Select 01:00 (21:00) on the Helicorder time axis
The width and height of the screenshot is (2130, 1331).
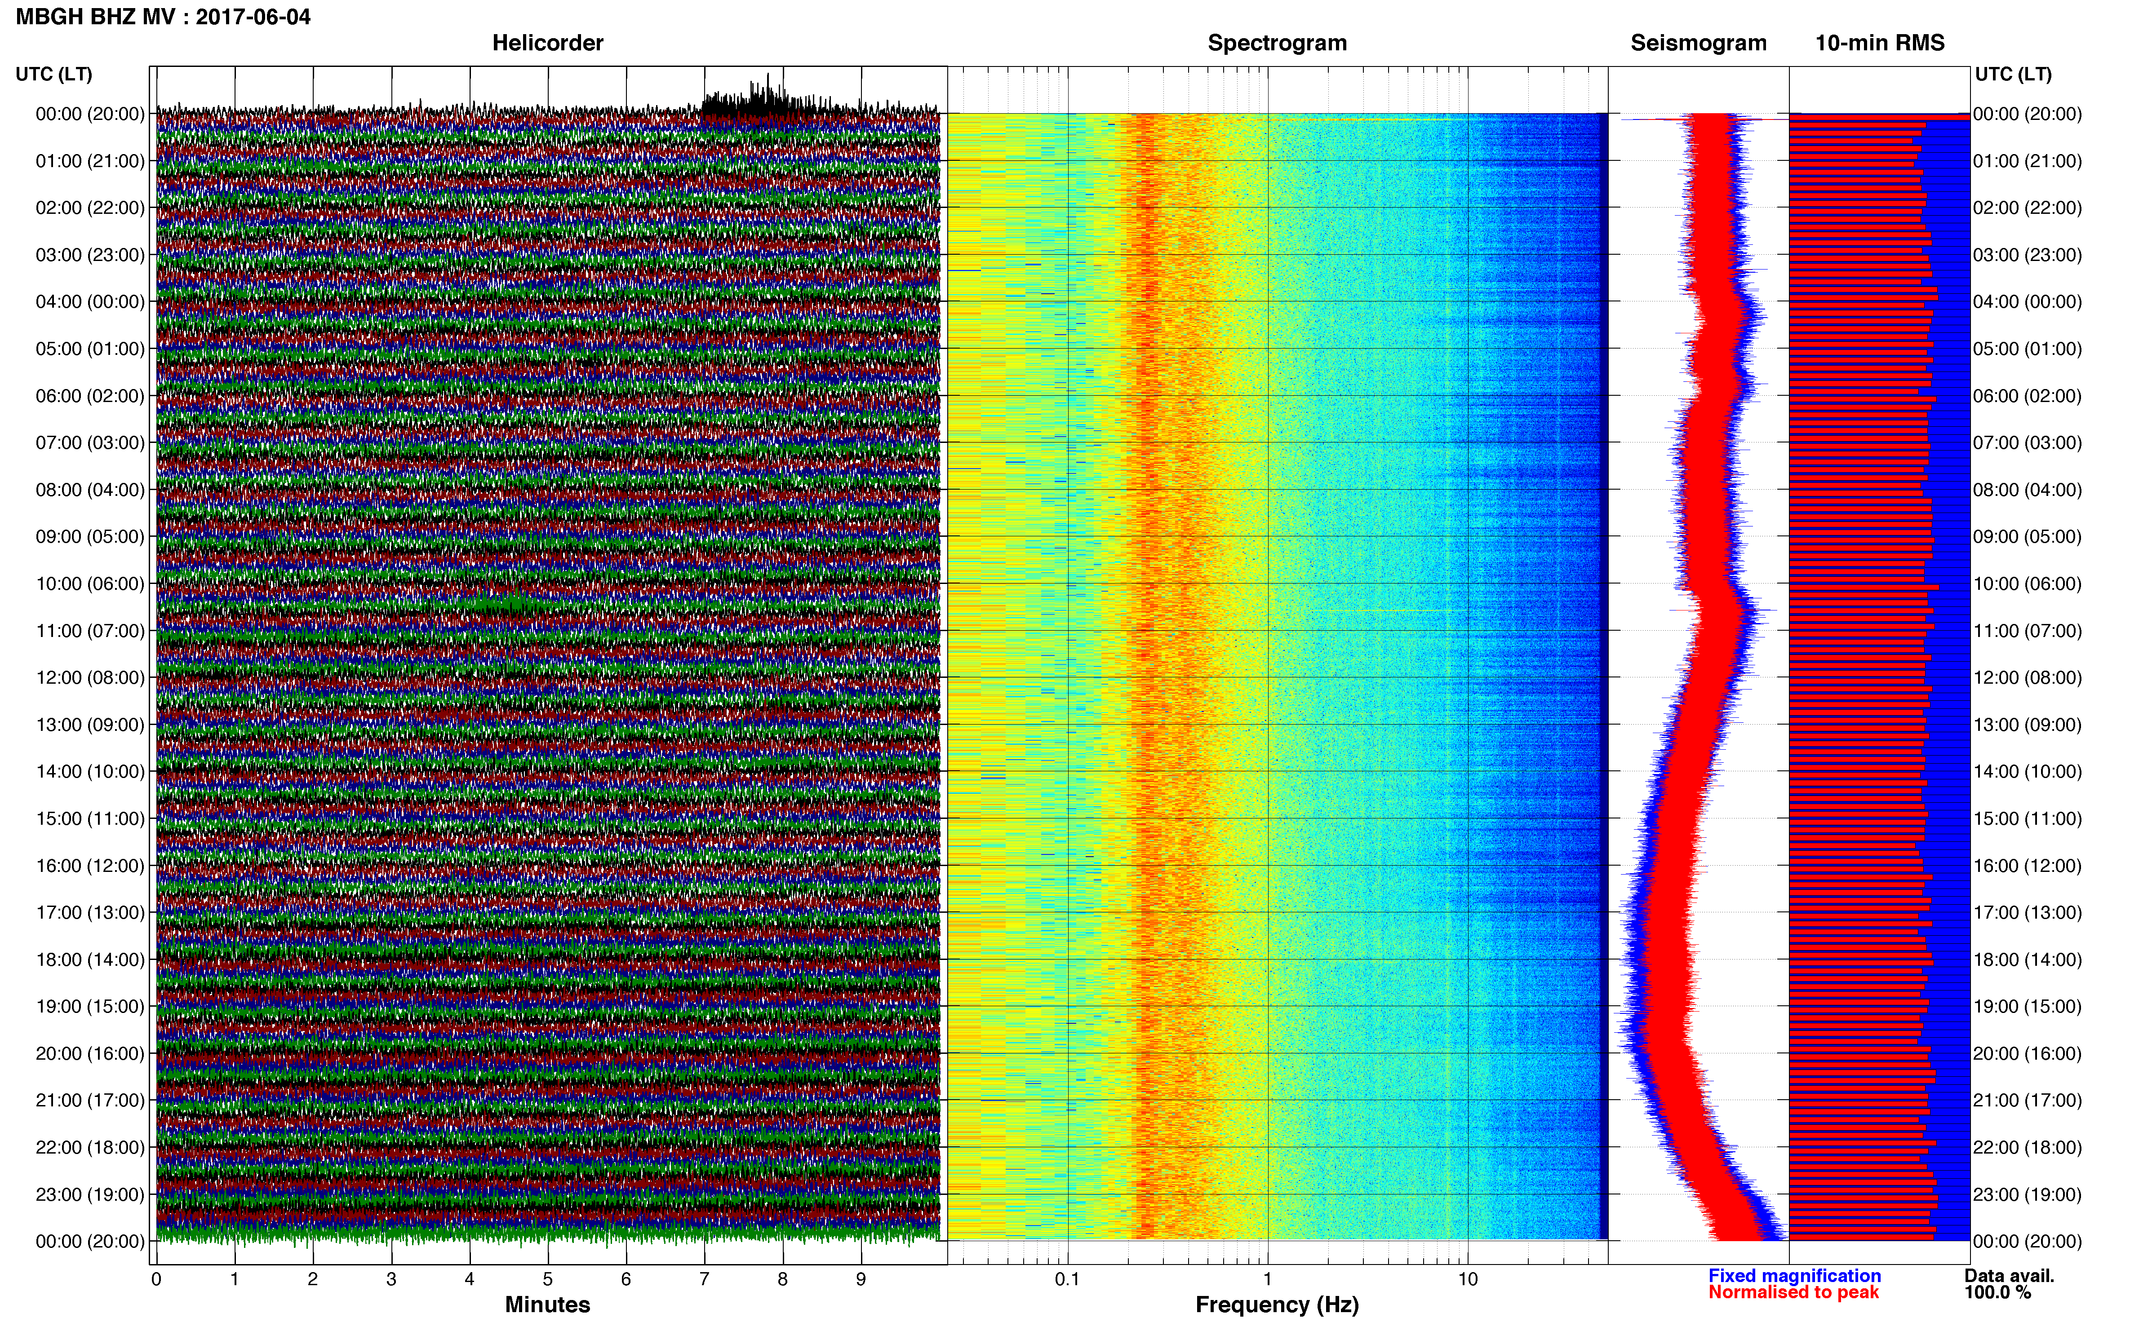[x=90, y=161]
